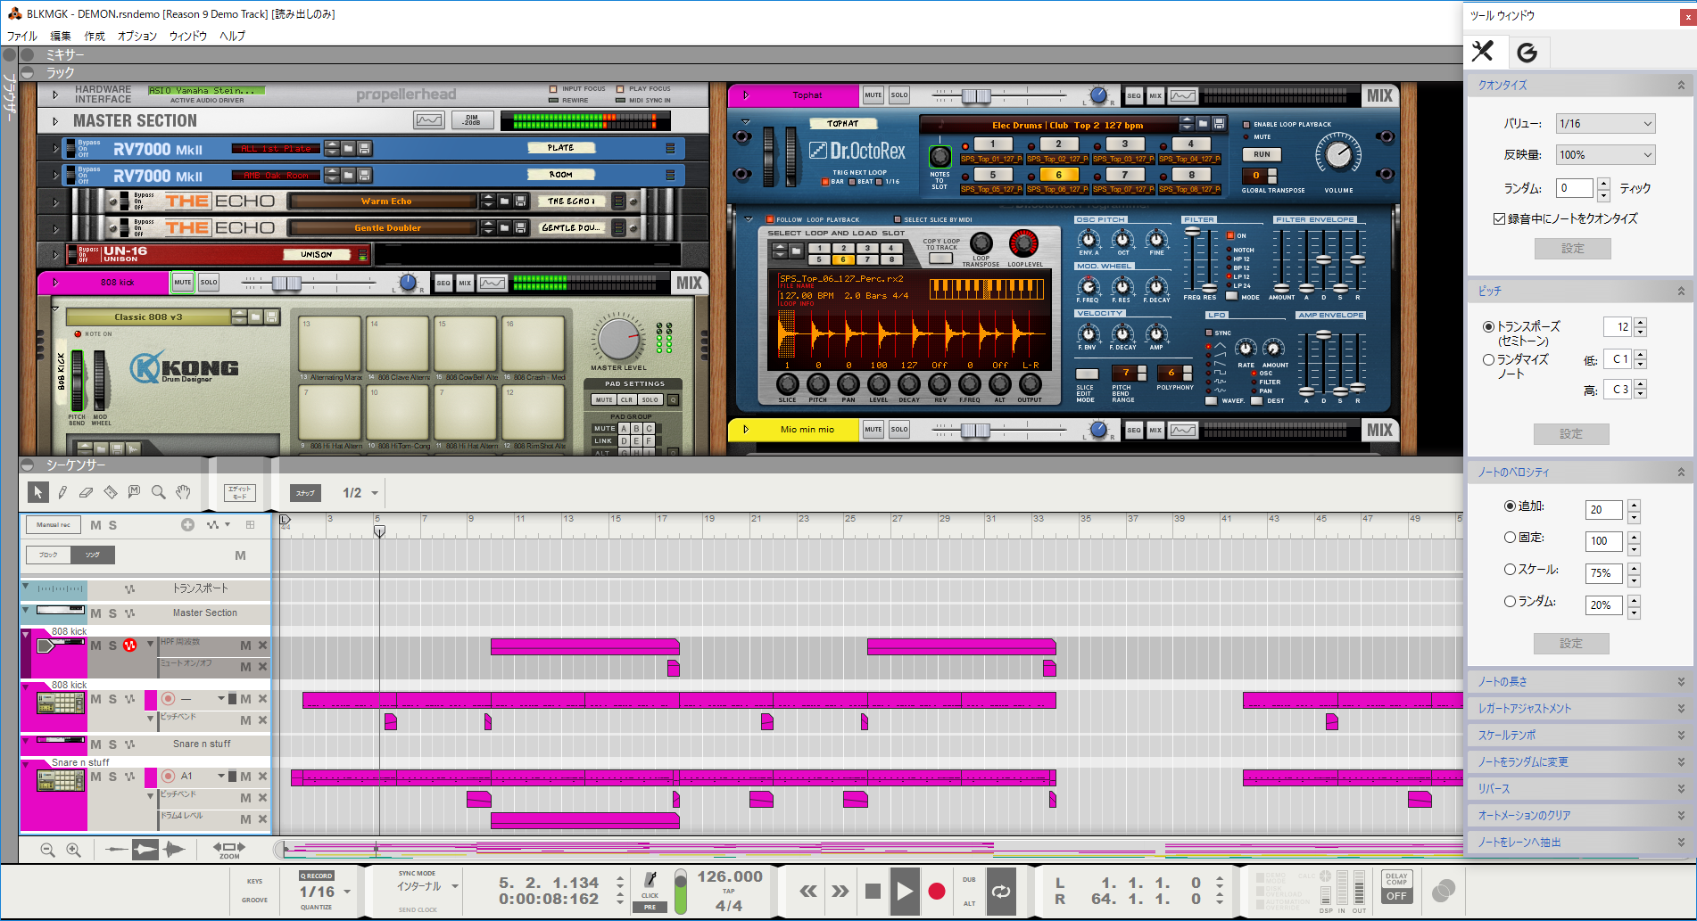Image resolution: width=1697 pixels, height=921 pixels.
Task: Click the Song view button in track list
Action: 93,555
